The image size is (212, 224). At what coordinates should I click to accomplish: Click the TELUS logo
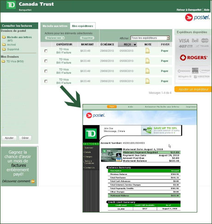coord(202,46)
